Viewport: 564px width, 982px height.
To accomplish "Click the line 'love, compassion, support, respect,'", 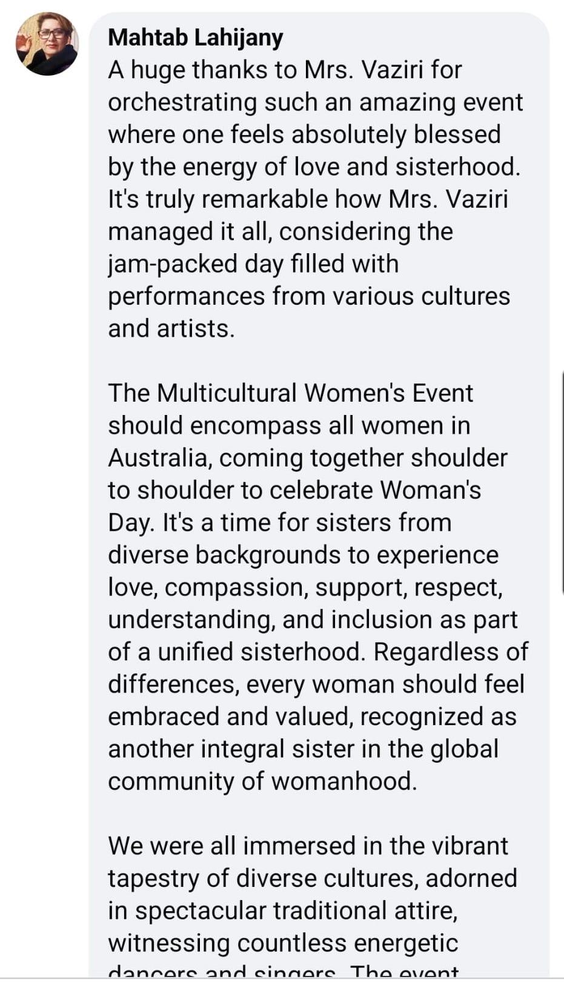I will [x=305, y=587].
